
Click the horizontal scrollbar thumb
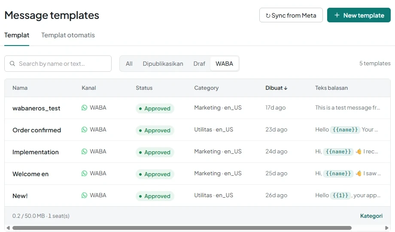(182, 228)
